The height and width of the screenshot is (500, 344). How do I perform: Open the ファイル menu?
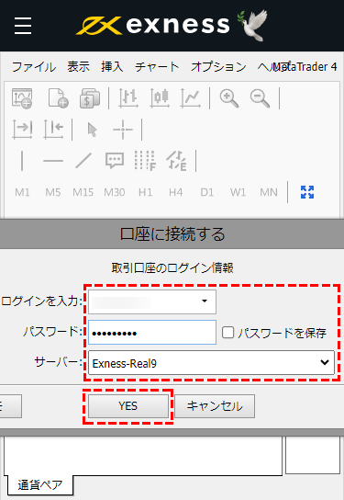tap(34, 67)
